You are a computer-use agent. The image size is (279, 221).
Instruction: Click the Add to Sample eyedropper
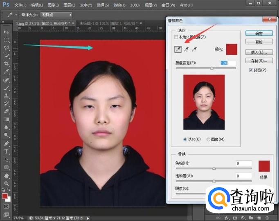click(x=187, y=49)
